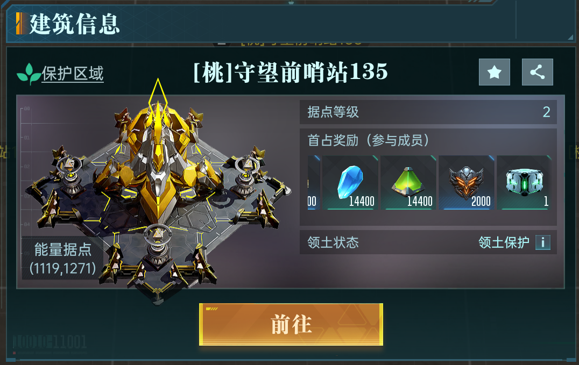Screen dimensions: 579x365
Task: Click the star favorite icon
Action: point(495,72)
